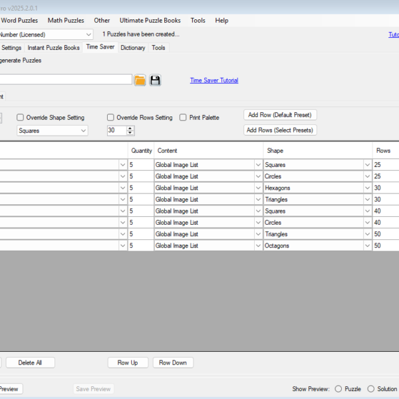This screenshot has height=399, width=399.
Task: Open the Ultimate Puzzle Books menu
Action: pyautogui.click(x=150, y=21)
